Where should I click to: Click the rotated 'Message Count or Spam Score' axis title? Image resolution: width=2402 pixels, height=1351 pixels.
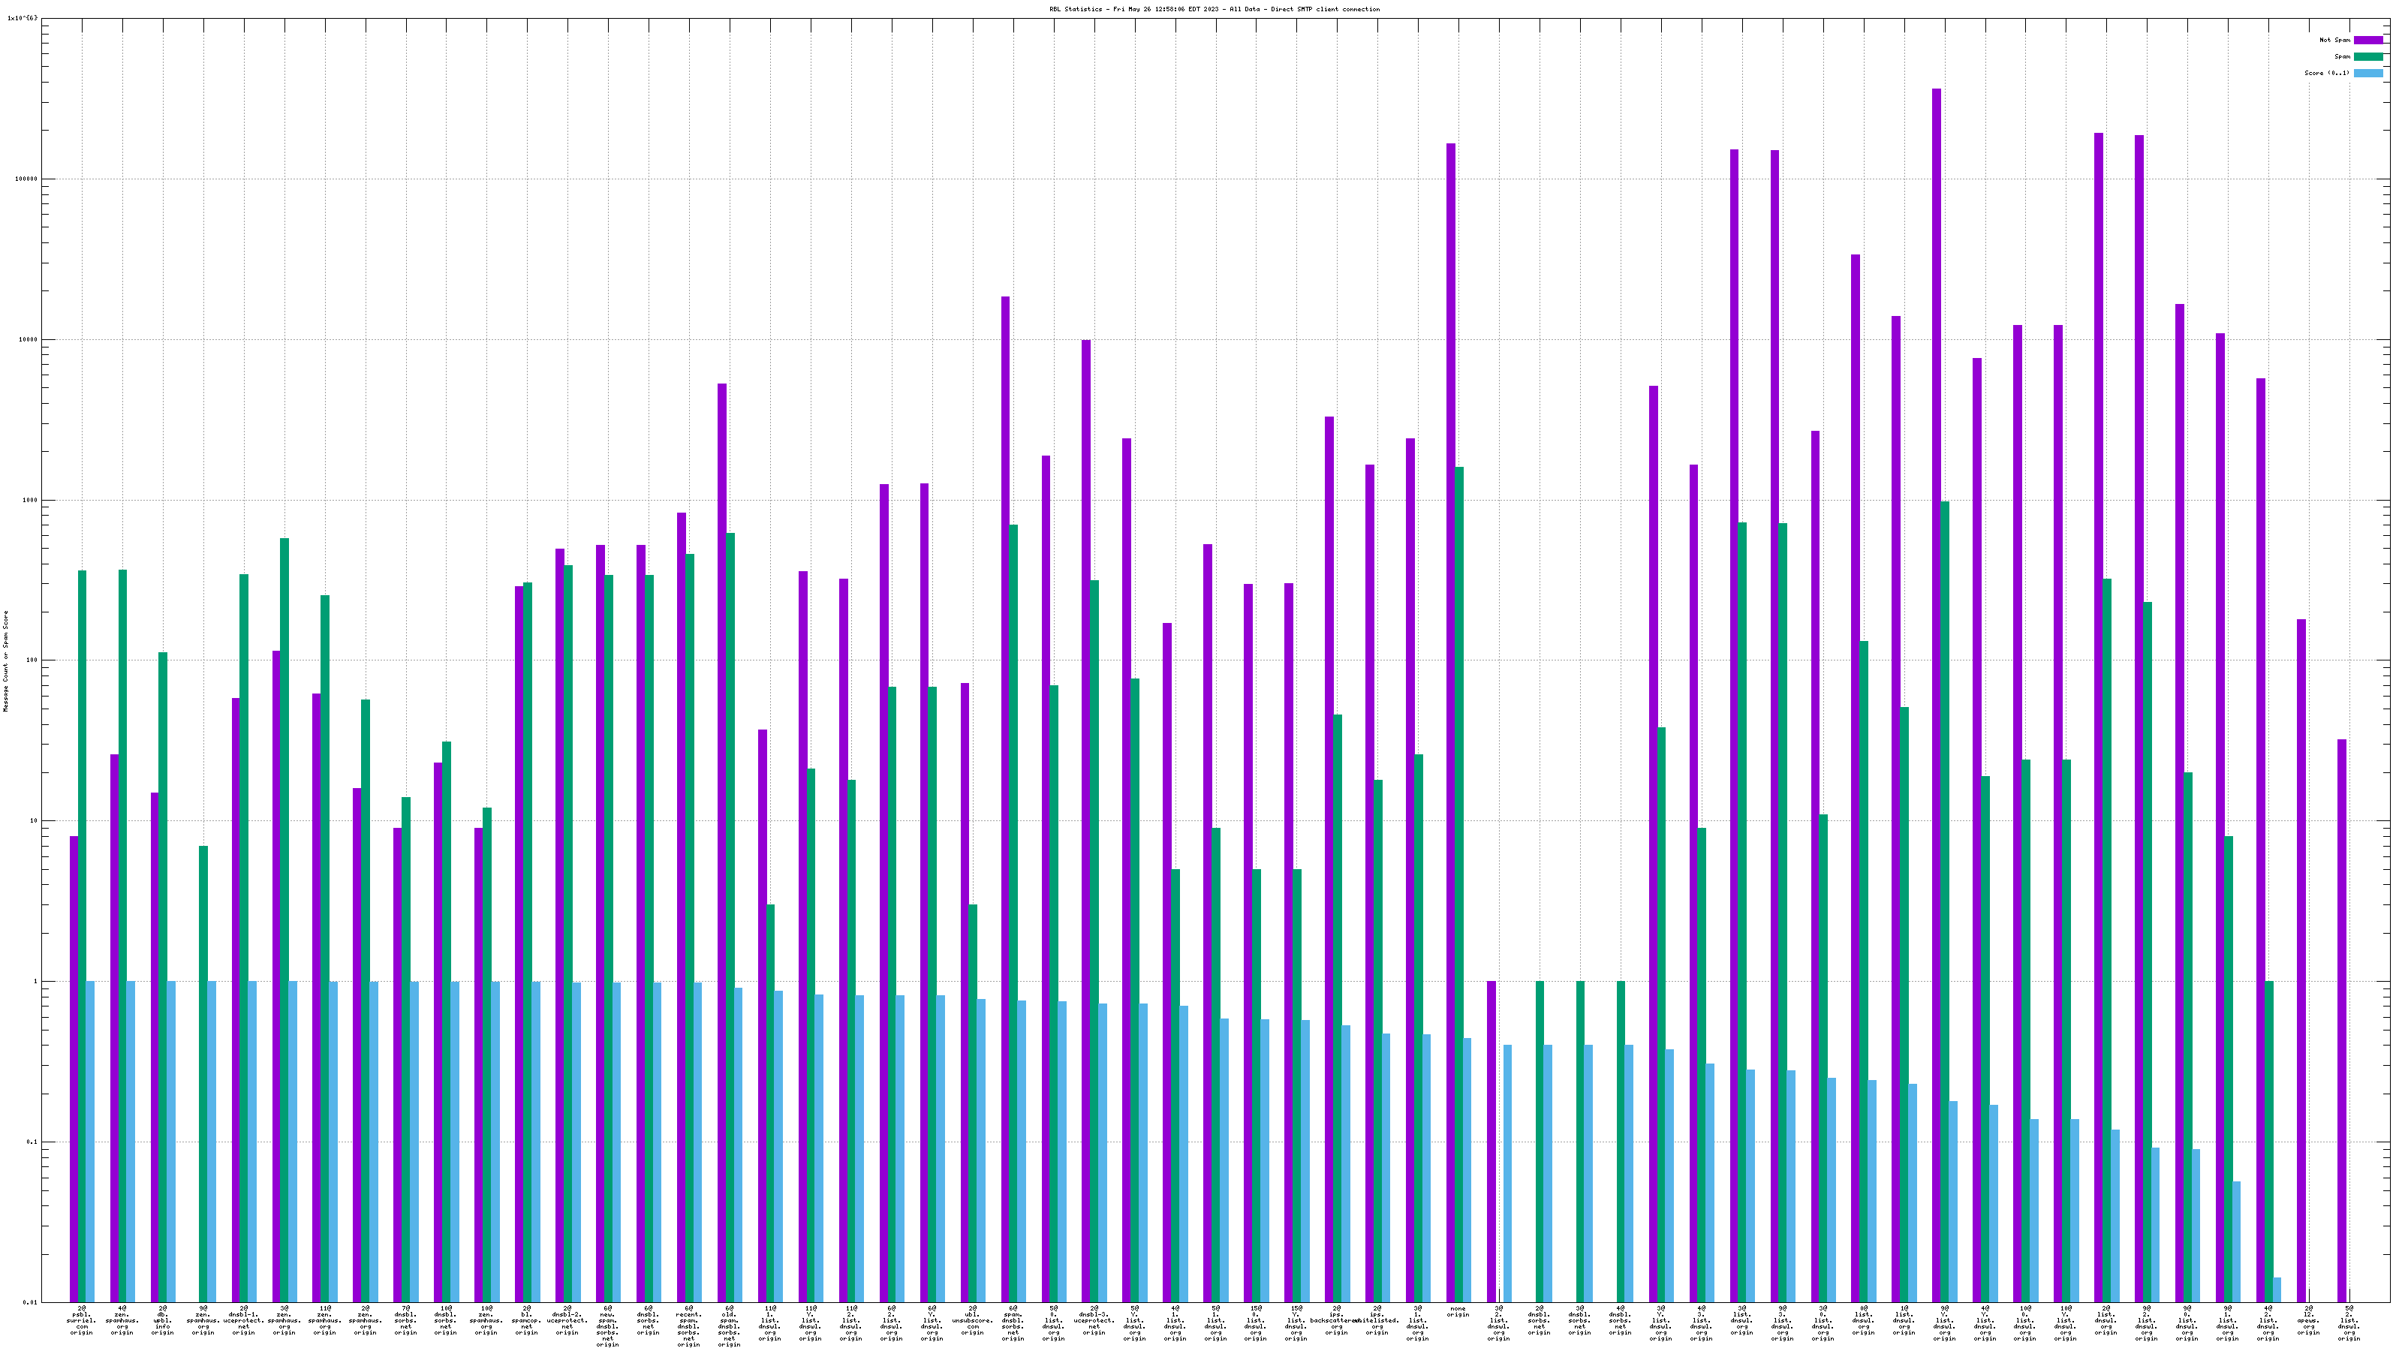pos(5,661)
